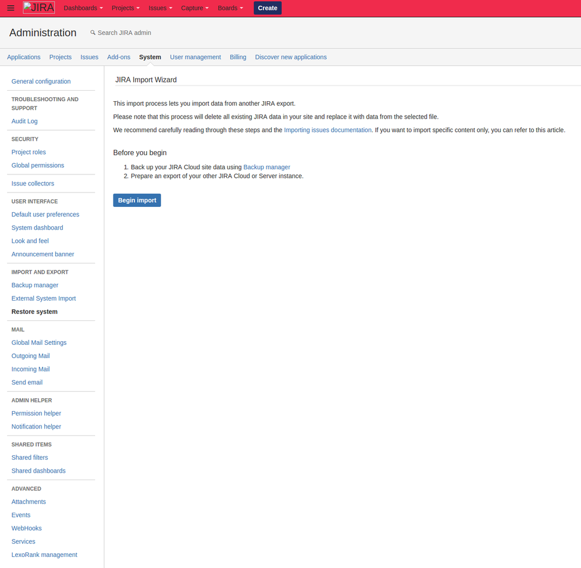Switch to the Issues admin tab
The height and width of the screenshot is (568, 581).
point(90,57)
